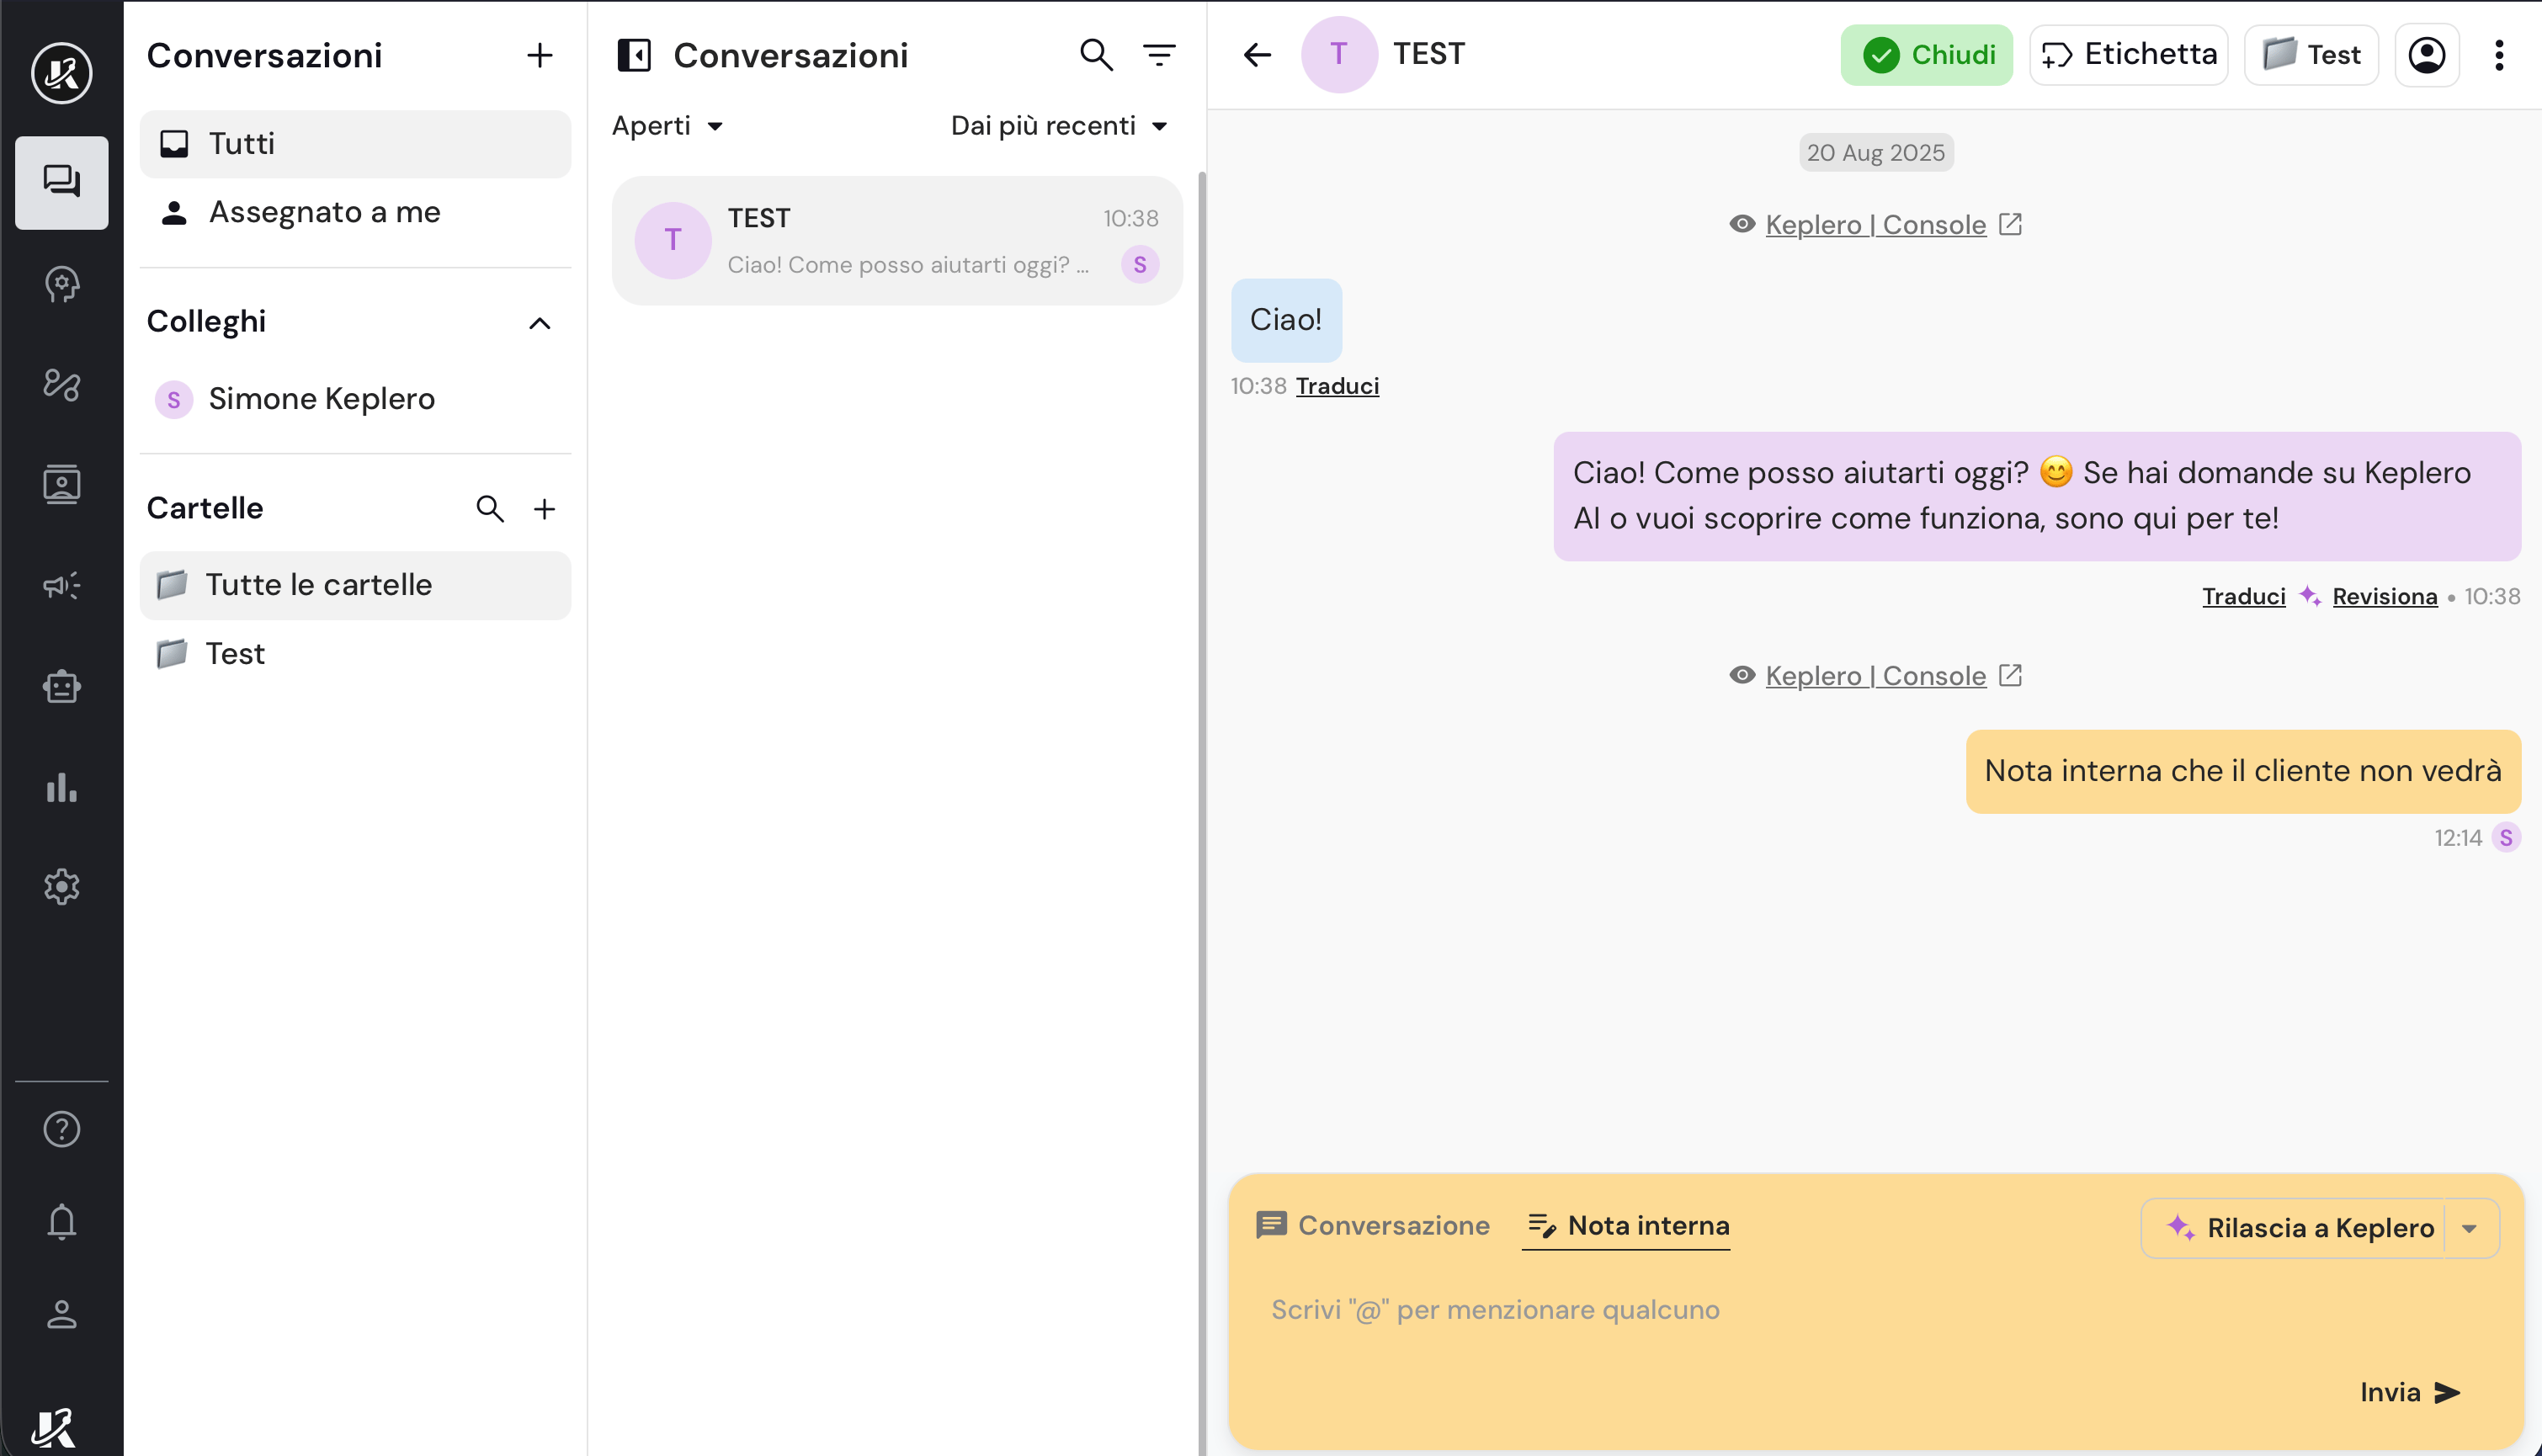Image resolution: width=2542 pixels, height=1456 pixels.
Task: Click the Chiudi button to close conversation
Action: point(1926,55)
